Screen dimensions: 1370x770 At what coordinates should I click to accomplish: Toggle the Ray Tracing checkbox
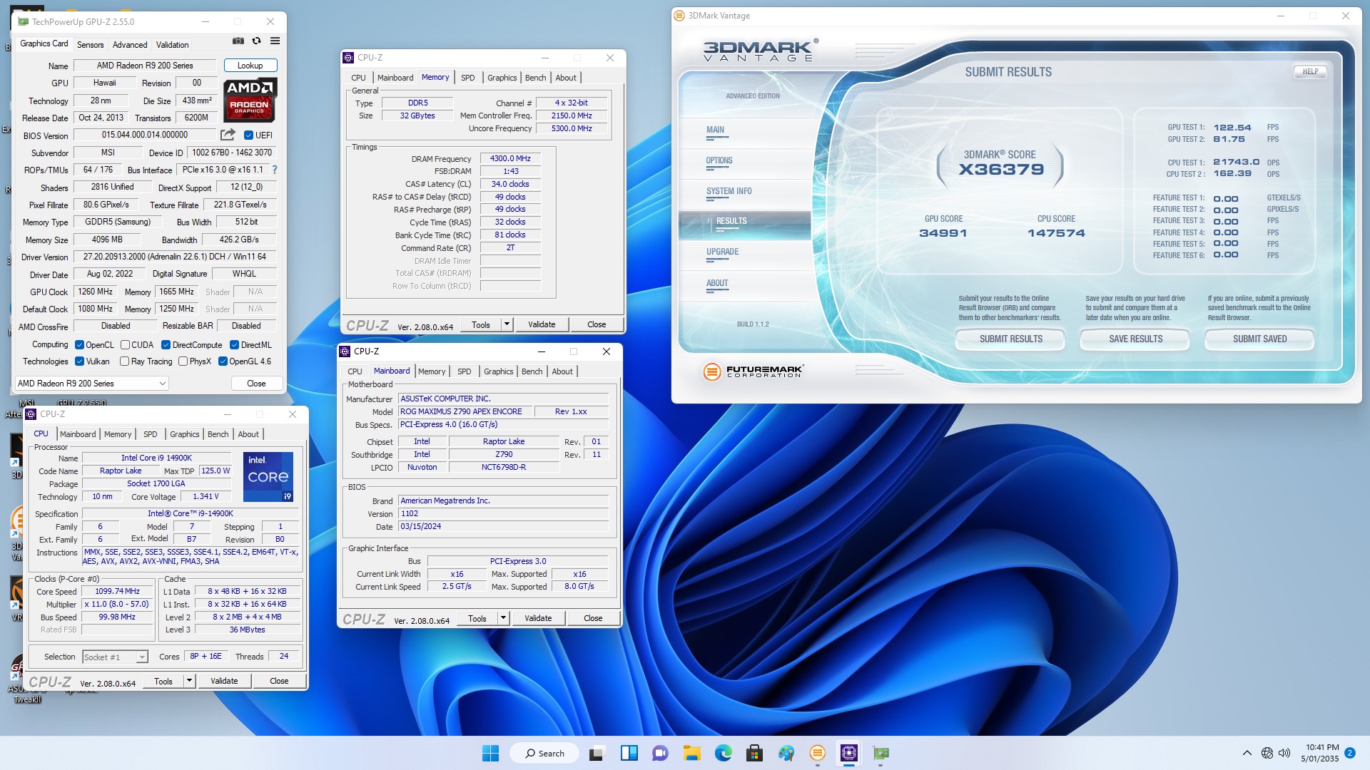[125, 361]
